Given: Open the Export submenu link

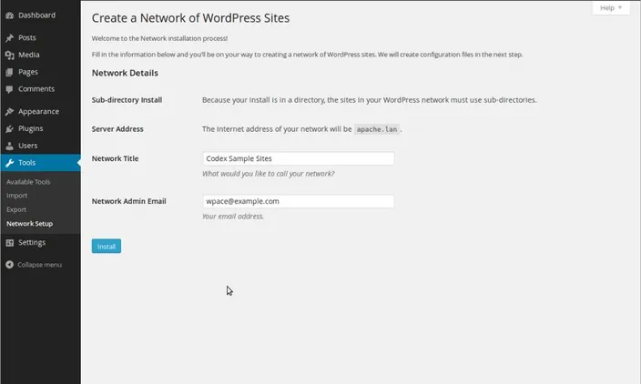Looking at the screenshot, I should point(16,209).
